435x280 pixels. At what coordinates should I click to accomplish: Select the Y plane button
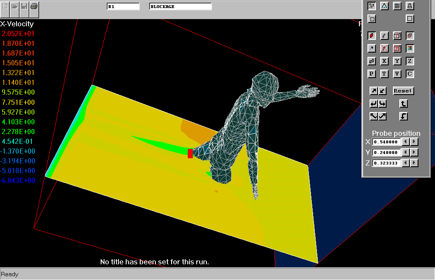pyautogui.click(x=397, y=61)
